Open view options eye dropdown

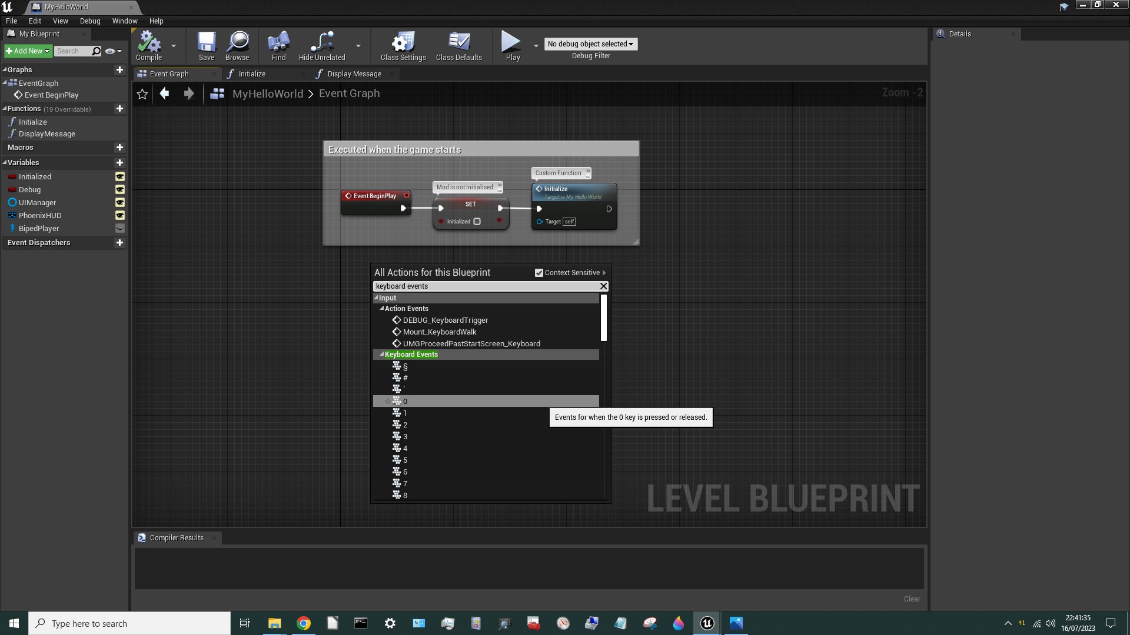[113, 51]
